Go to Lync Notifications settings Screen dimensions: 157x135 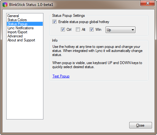(x=21, y=28)
